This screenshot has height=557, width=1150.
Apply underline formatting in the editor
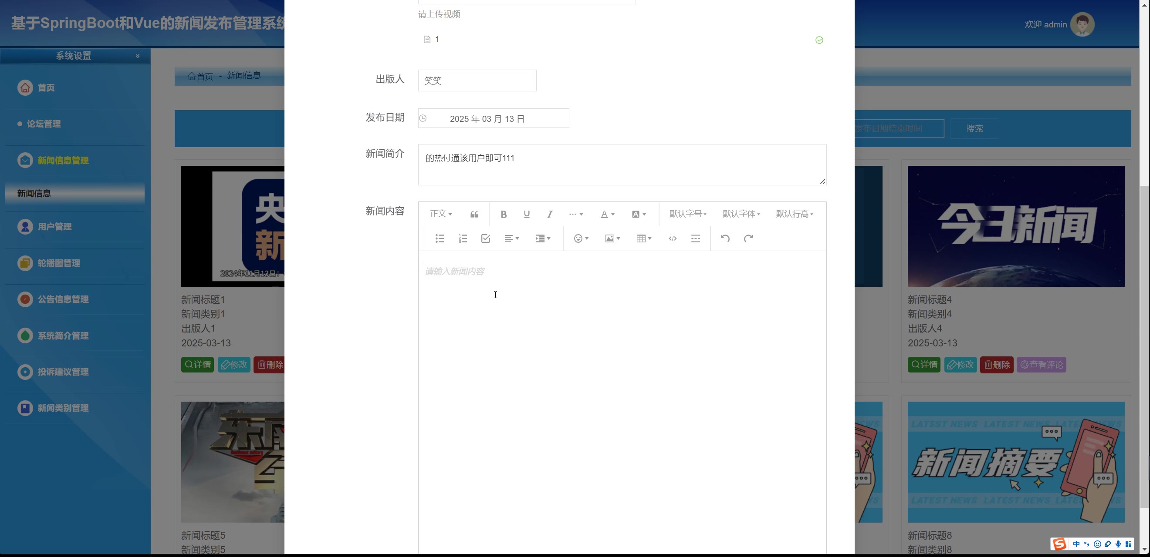point(526,215)
